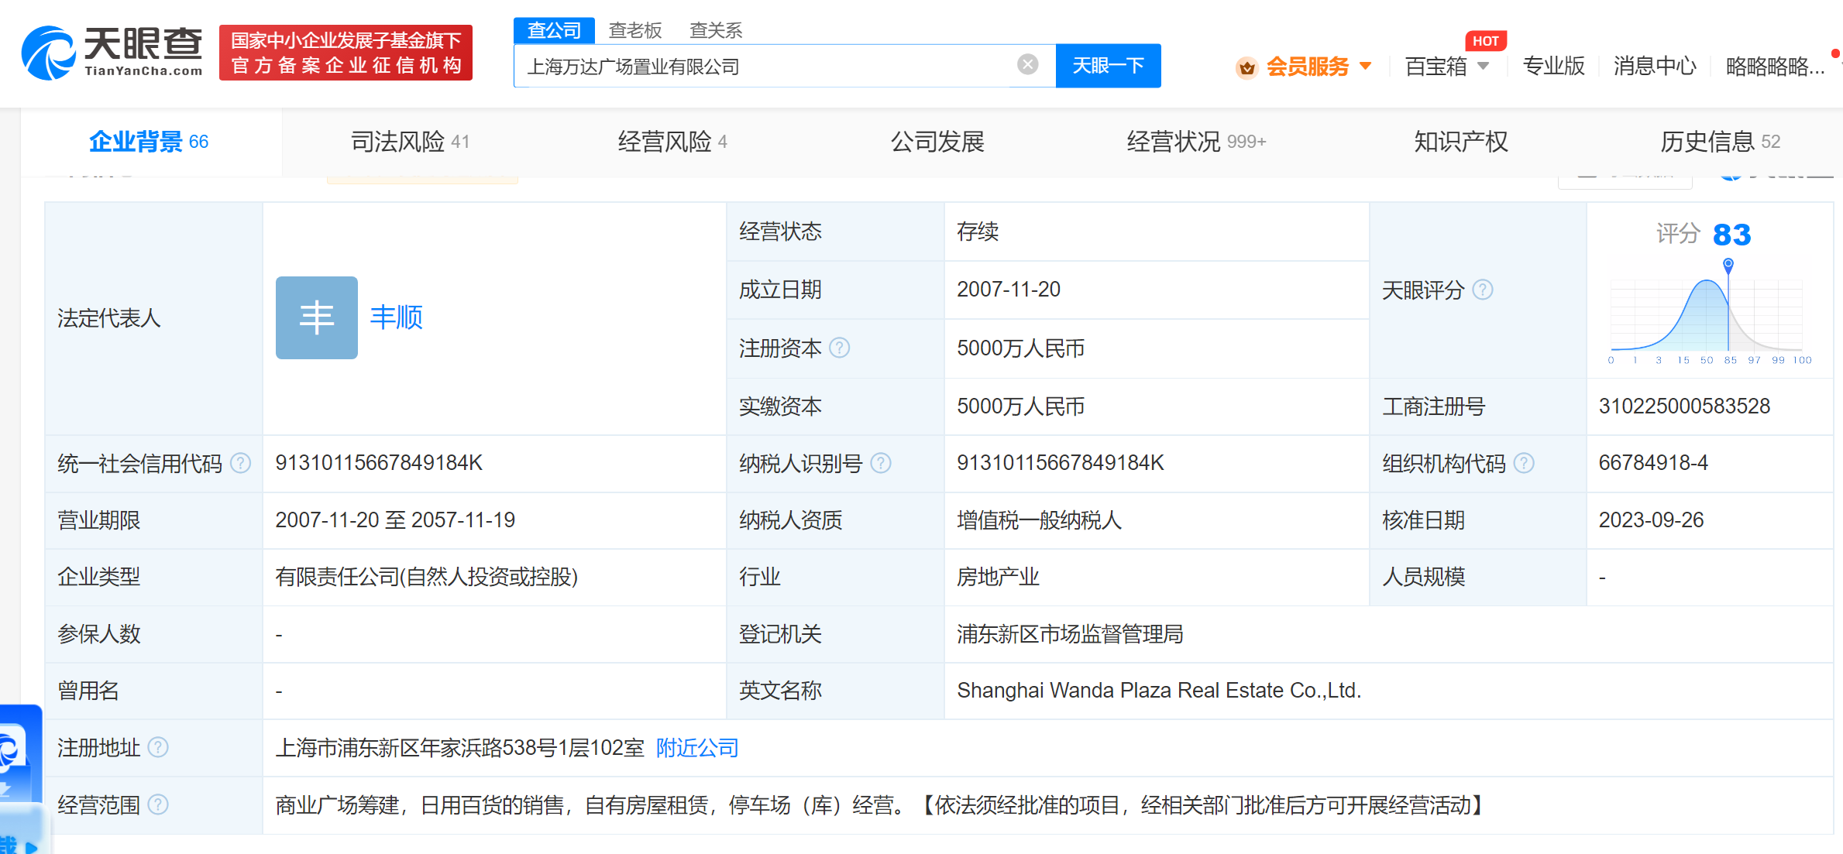Click the taxpayer ID 91310115667849184K under 纳税人识别号
The height and width of the screenshot is (854, 1843).
pyautogui.click(x=1061, y=462)
